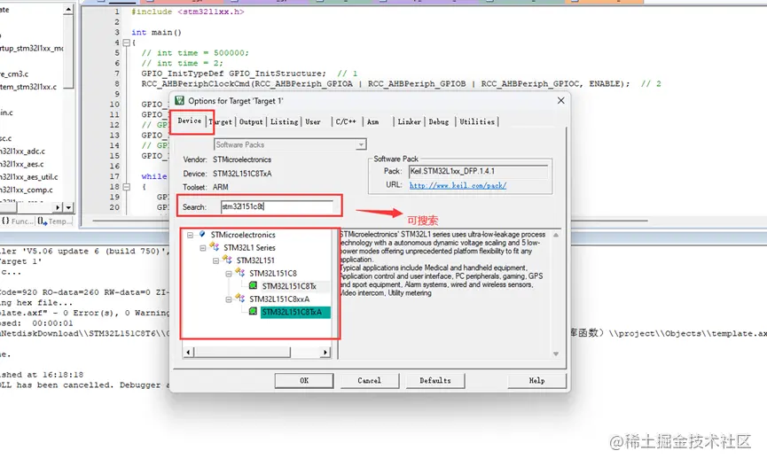Click the description scroll-up arrow
Screen dimensions: 767x466
556,235
